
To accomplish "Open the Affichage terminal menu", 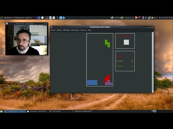I will point(66,30).
